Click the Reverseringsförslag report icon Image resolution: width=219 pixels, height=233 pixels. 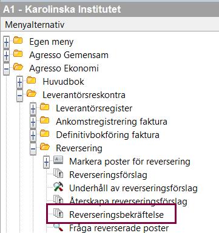(58, 173)
